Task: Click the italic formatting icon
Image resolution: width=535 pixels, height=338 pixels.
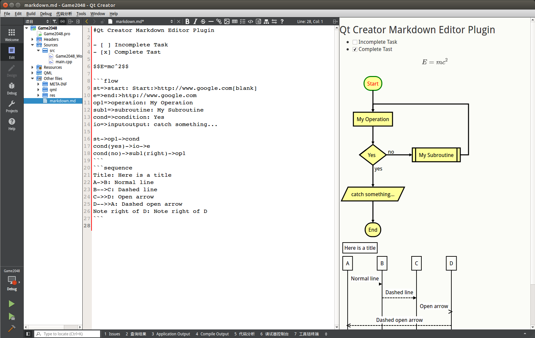Action: click(195, 21)
